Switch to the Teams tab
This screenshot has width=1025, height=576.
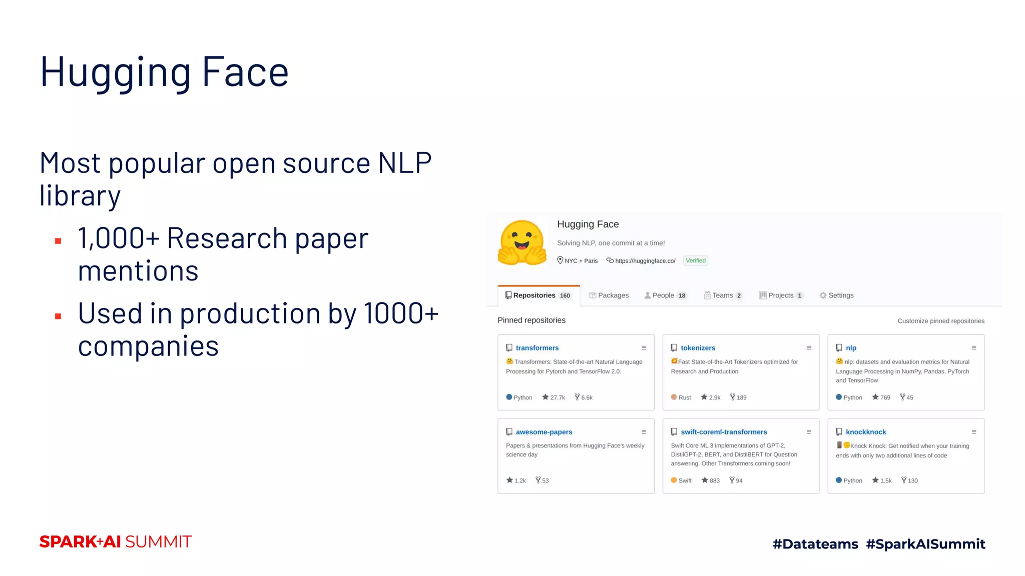(723, 295)
